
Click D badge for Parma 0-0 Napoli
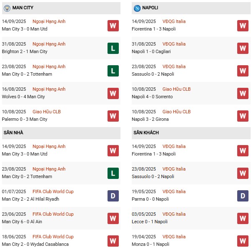click(x=243, y=196)
